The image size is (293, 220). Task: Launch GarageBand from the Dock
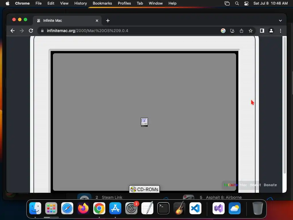point(179,208)
